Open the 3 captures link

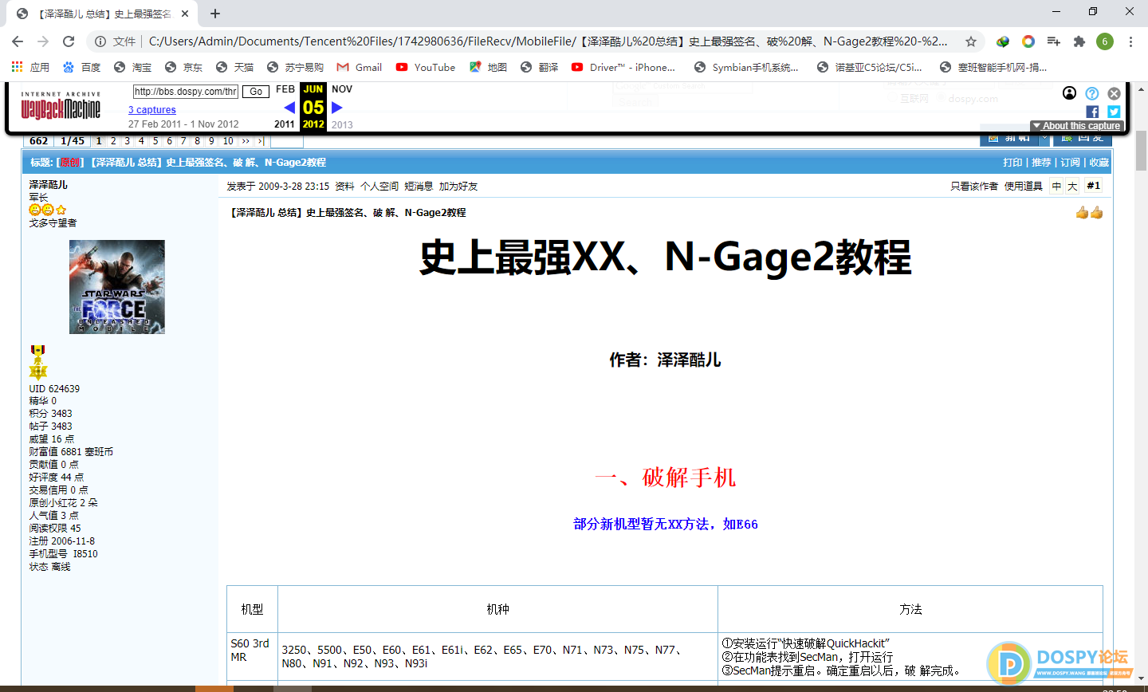pyautogui.click(x=152, y=110)
